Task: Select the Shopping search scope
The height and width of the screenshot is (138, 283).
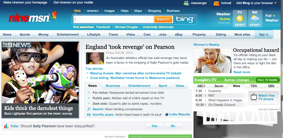Action: point(154,11)
